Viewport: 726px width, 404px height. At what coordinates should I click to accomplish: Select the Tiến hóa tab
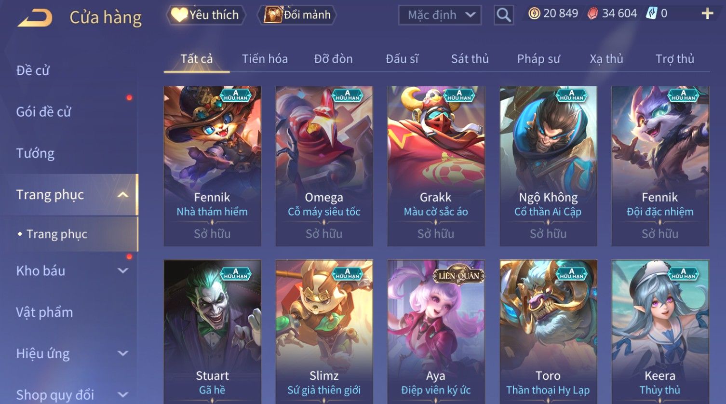coord(265,59)
